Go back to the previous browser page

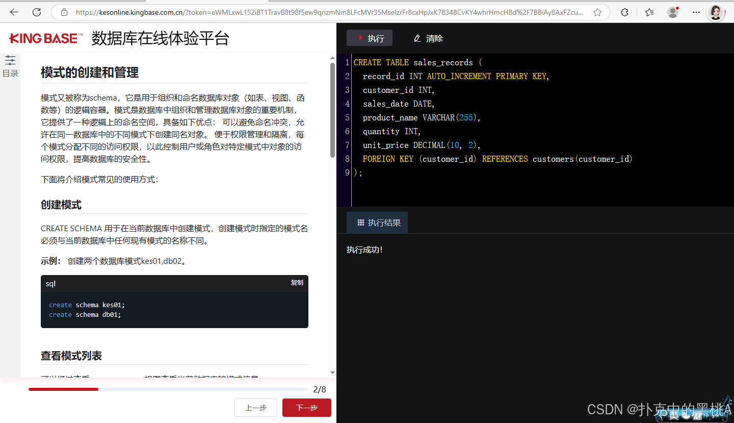pyautogui.click(x=14, y=12)
